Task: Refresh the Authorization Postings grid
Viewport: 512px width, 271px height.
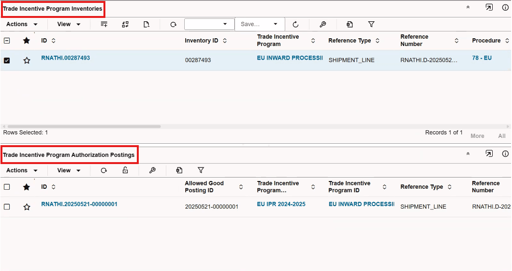Action: point(104,170)
